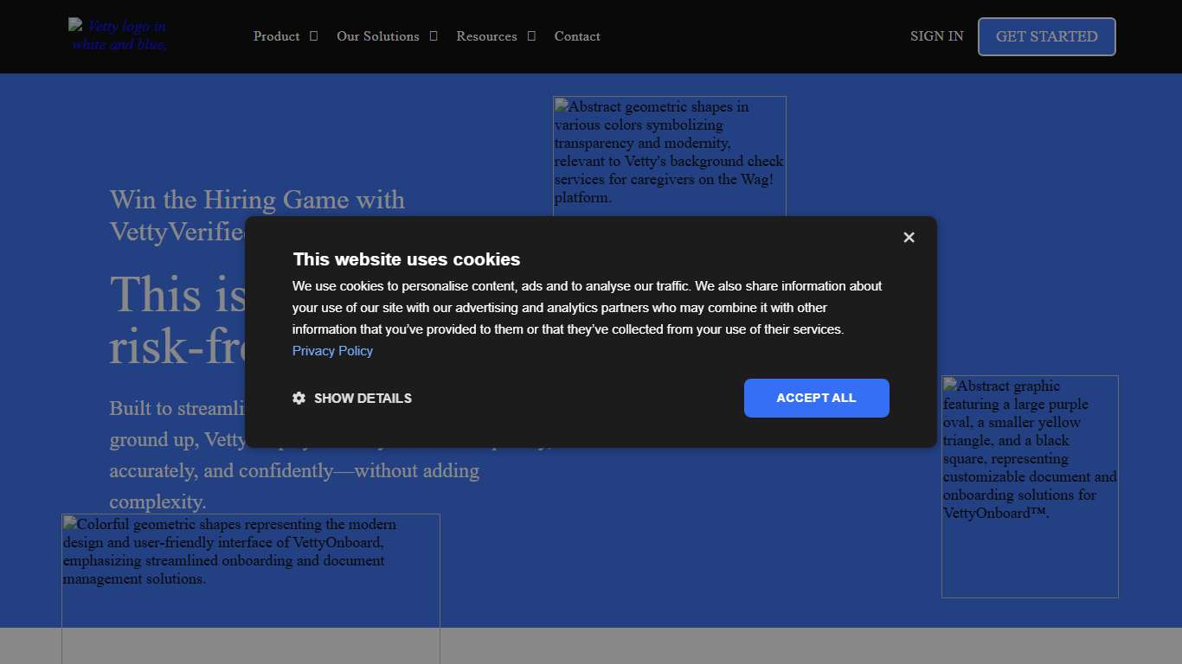Viewport: 1182px width, 664px height.
Task: Go to the Contact page
Action: click(x=577, y=36)
